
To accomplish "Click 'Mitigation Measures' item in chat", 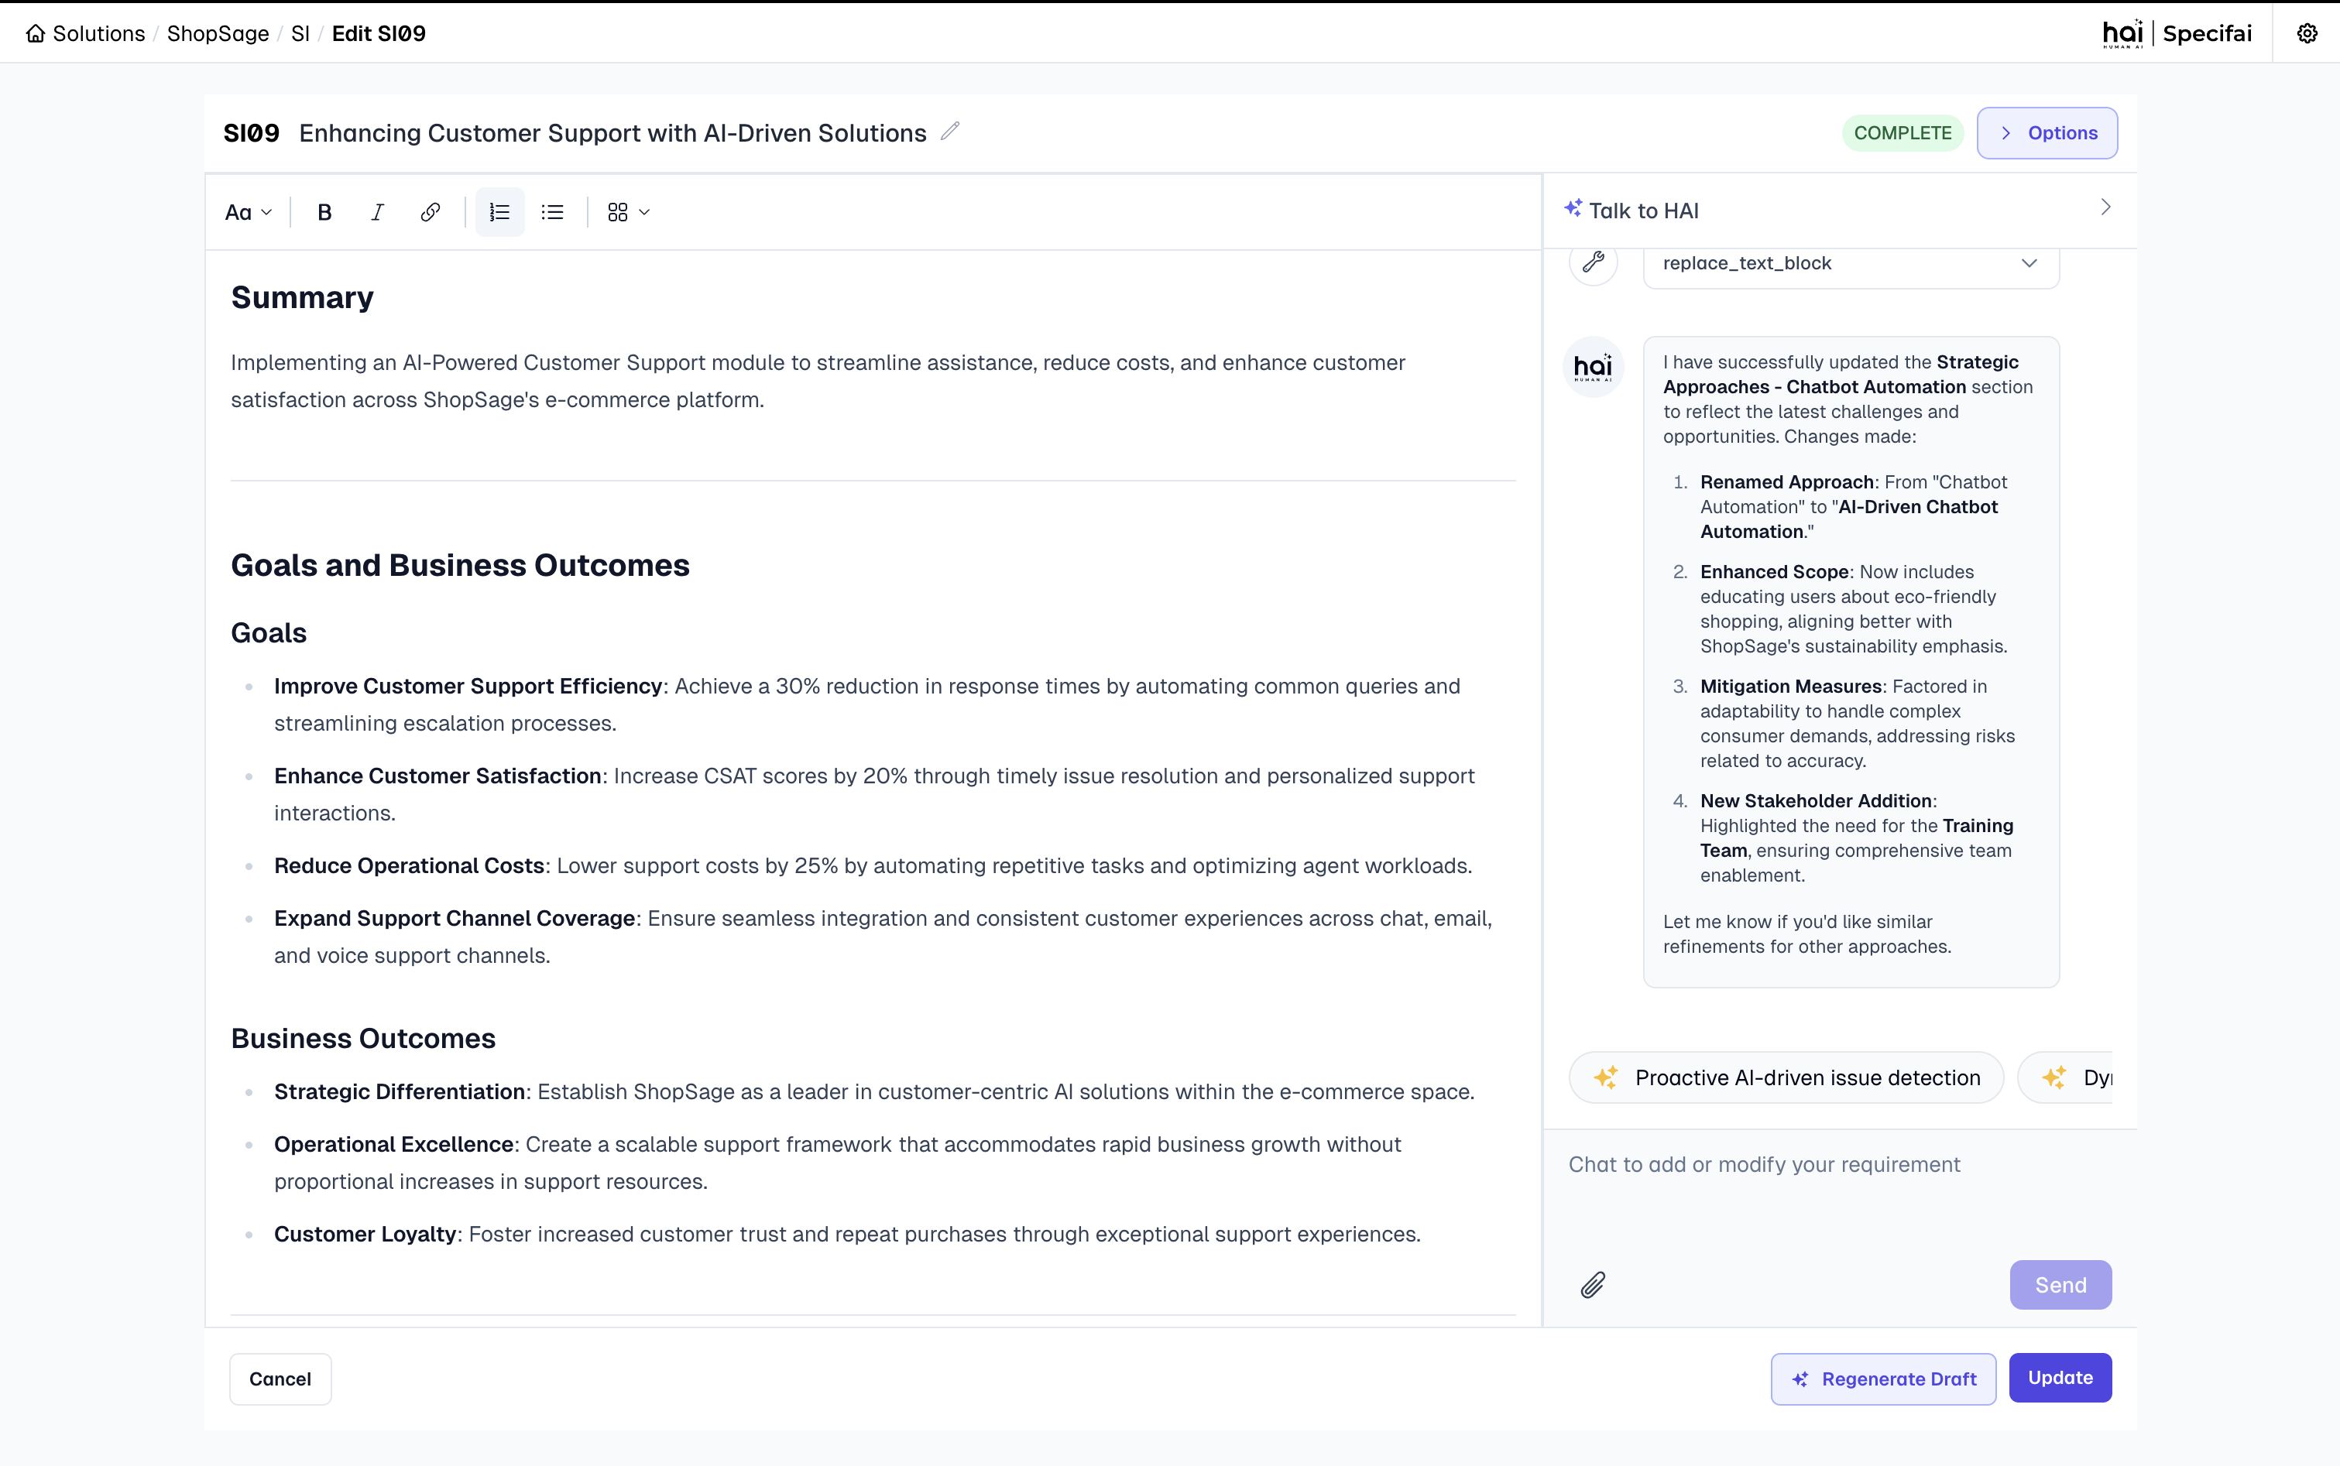I will click(1791, 687).
